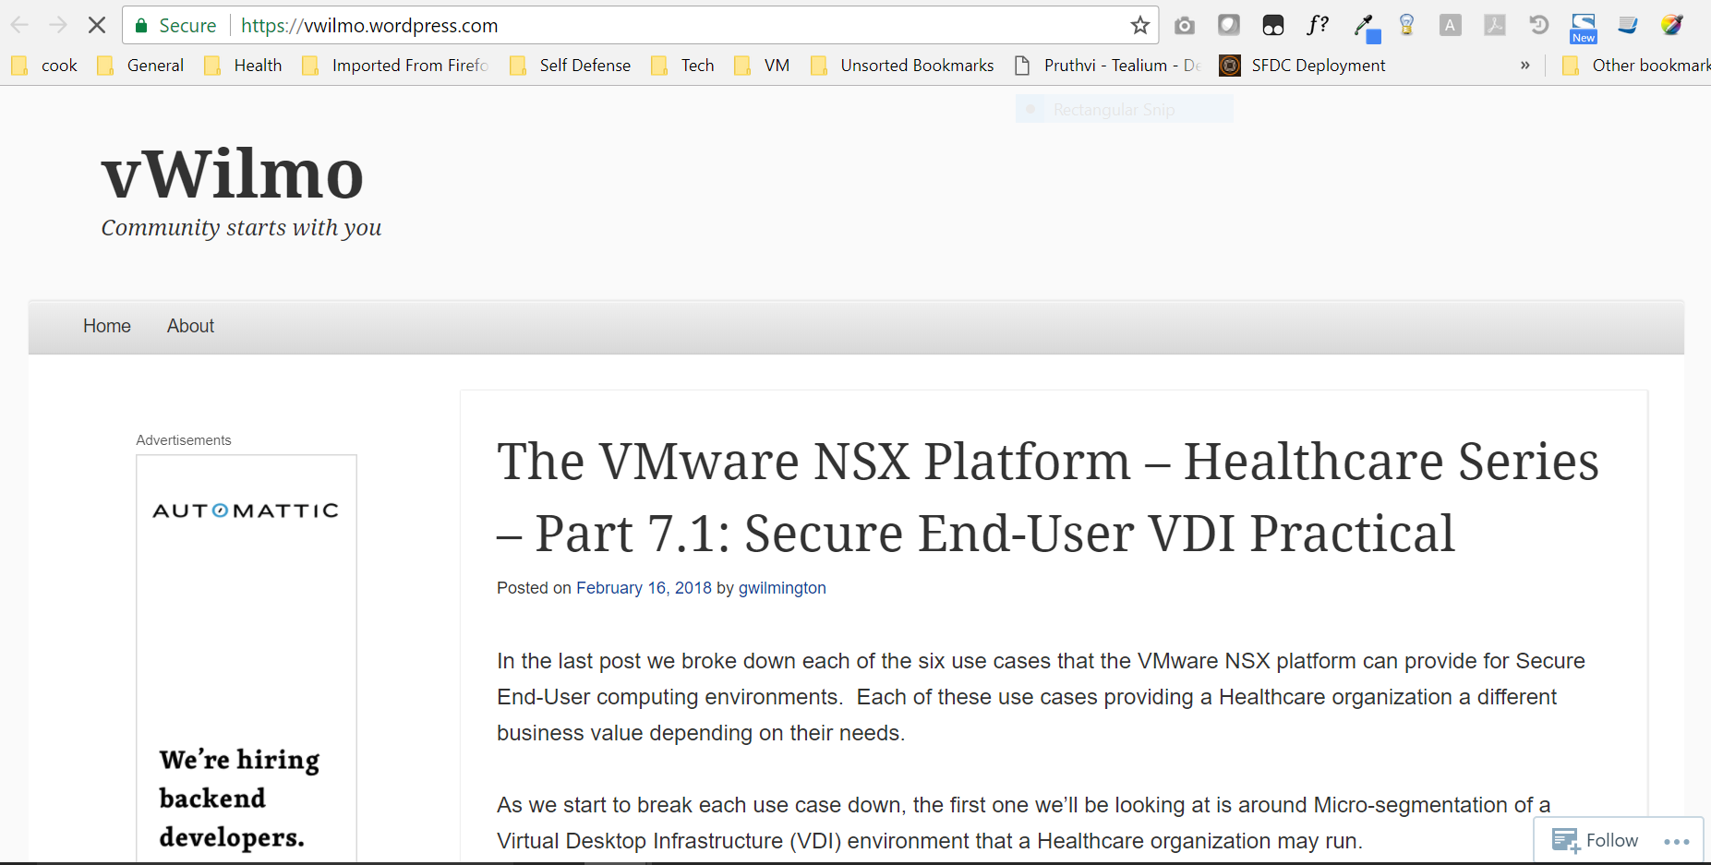The height and width of the screenshot is (865, 1711).
Task: Click the vWilmo site title
Action: (233, 174)
